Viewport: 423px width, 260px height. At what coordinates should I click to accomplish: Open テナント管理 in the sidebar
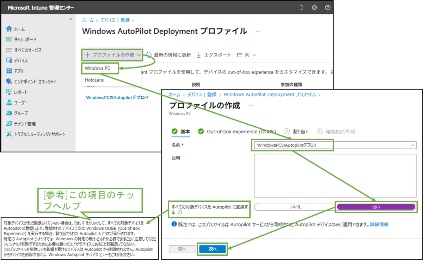[x=25, y=124]
